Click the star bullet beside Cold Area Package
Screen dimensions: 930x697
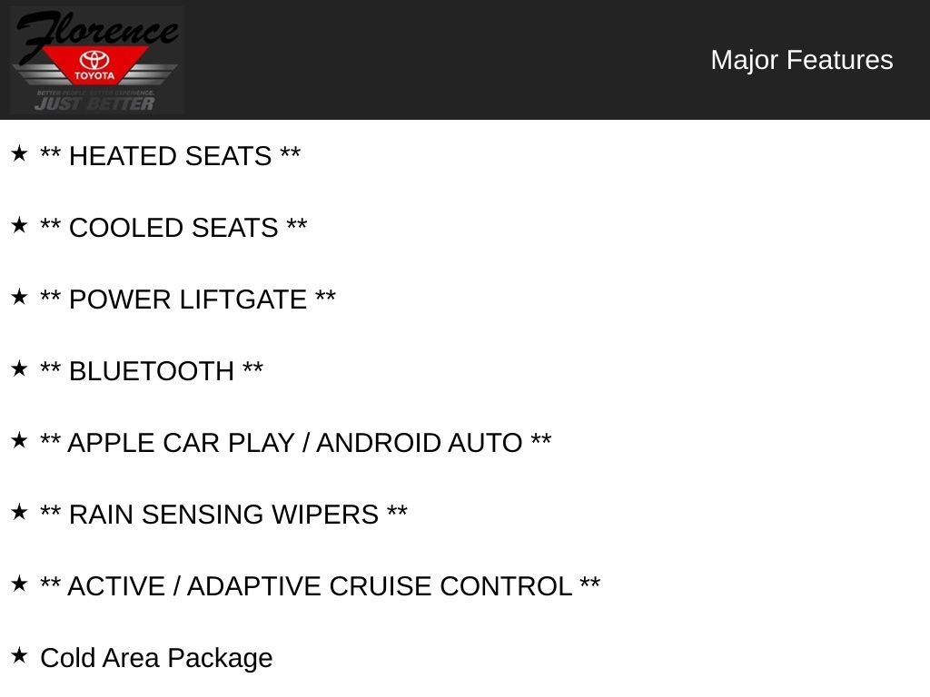coord(19,656)
